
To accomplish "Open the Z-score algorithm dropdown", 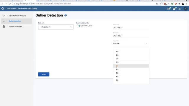I will click(131, 43).
